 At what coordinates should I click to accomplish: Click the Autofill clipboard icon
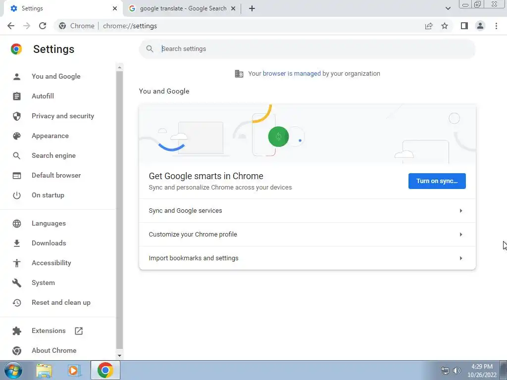pyautogui.click(x=17, y=96)
